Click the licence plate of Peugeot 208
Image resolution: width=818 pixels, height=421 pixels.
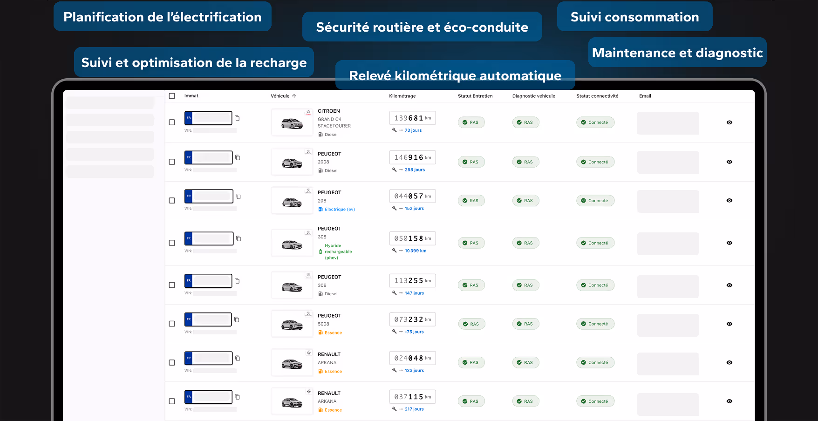[x=209, y=196]
